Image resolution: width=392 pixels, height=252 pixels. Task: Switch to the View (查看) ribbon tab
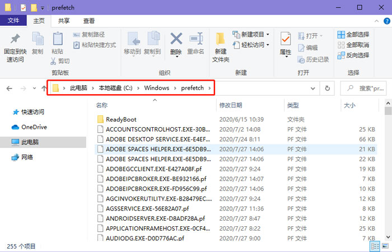[x=89, y=21]
